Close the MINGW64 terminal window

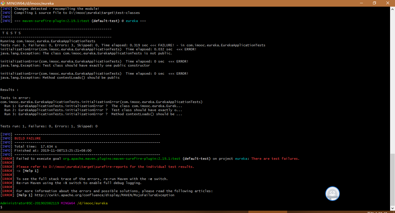(388, 3)
